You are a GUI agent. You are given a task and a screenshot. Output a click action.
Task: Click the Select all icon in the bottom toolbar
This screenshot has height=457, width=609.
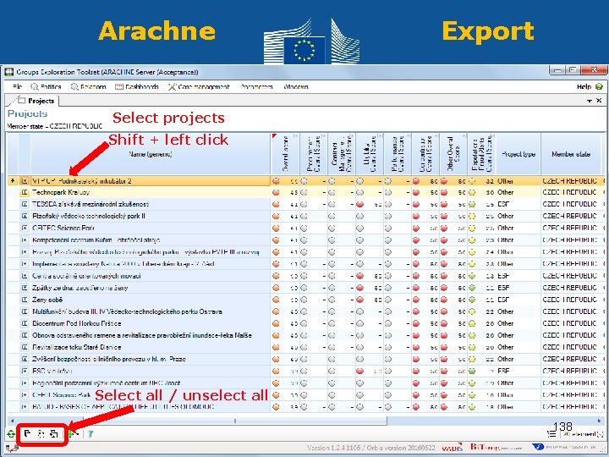(x=27, y=433)
